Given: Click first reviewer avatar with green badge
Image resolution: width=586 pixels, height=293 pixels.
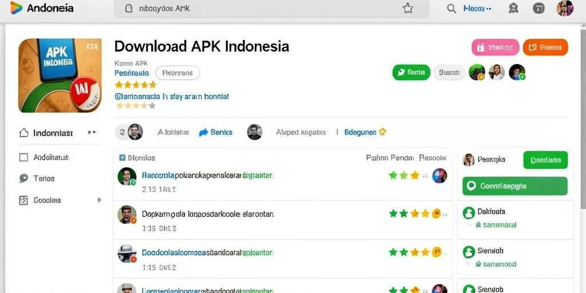Looking at the screenshot, I should 127,176.
